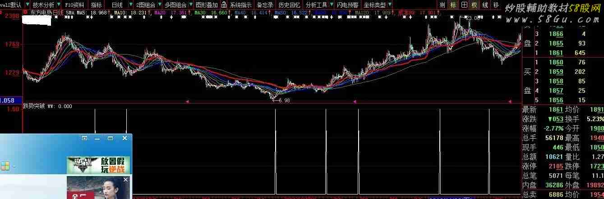Toggle the 权 price adjustment icon
This screenshot has width=604, height=199.
(474, 5)
